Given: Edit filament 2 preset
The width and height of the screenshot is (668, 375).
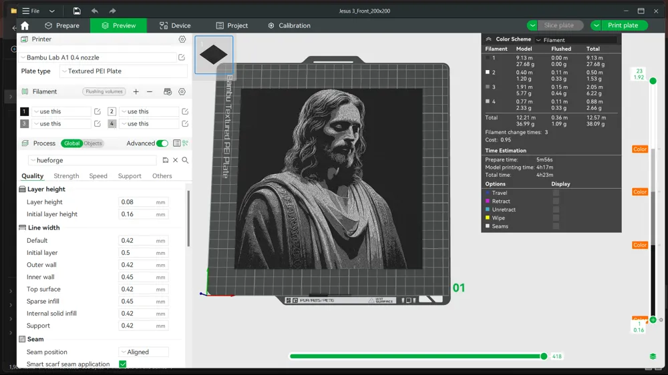Looking at the screenshot, I should click(185, 111).
